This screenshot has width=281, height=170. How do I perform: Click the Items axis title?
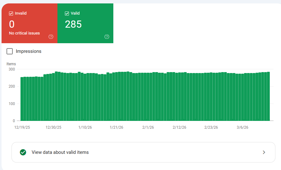11,64
